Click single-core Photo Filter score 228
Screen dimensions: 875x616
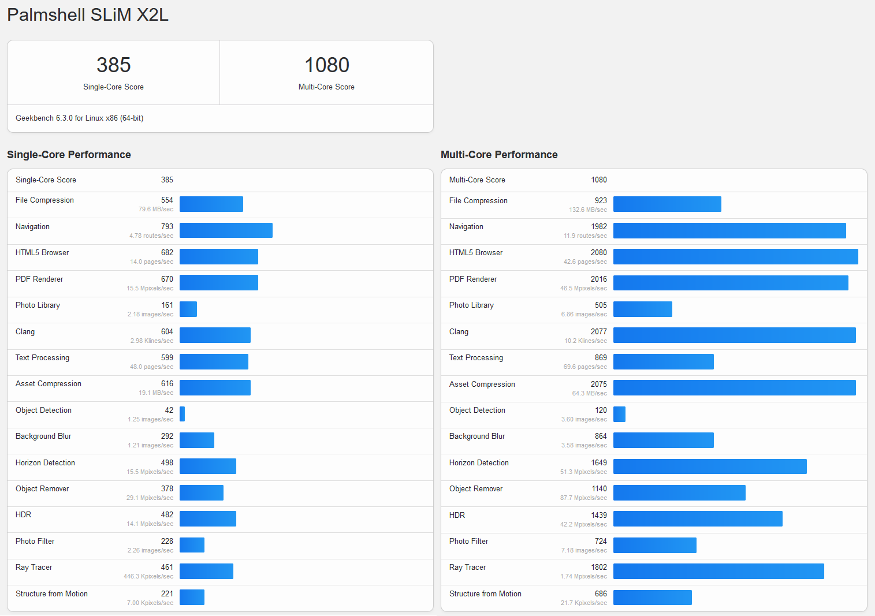click(x=167, y=541)
